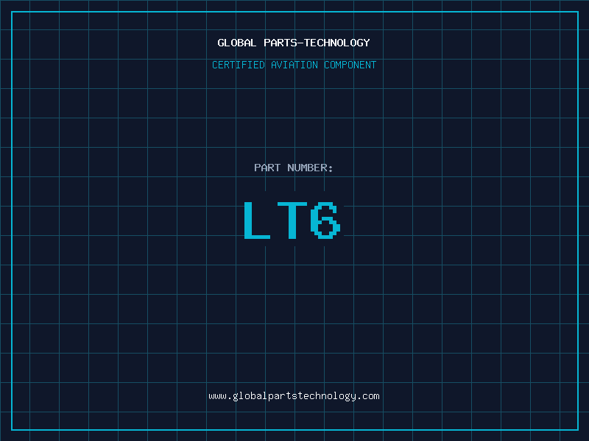Click the 'GLOBAL PARTS-TECHNOLOGY' heading
589x441 pixels.
click(x=294, y=43)
